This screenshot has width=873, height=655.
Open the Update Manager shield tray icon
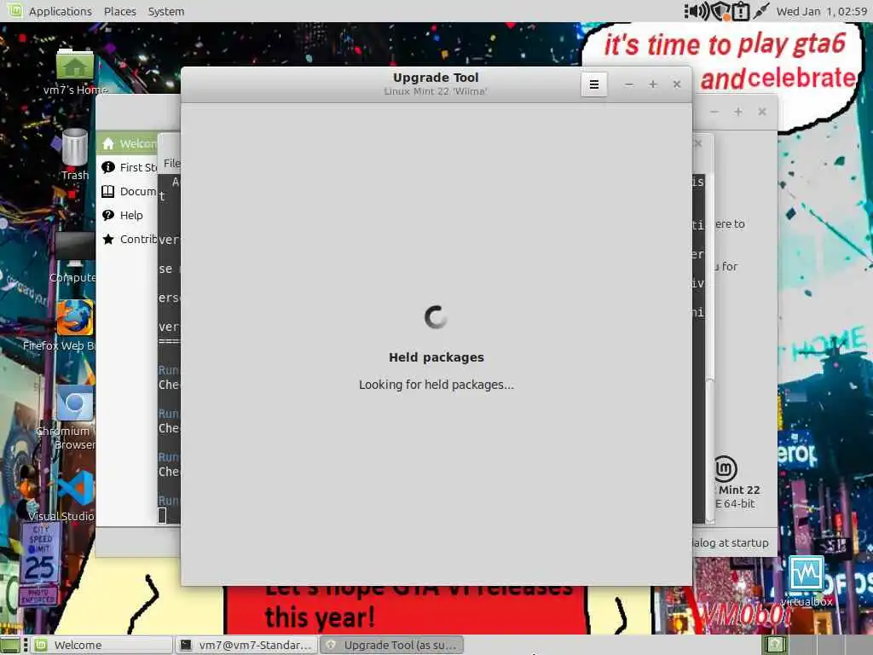pos(720,11)
